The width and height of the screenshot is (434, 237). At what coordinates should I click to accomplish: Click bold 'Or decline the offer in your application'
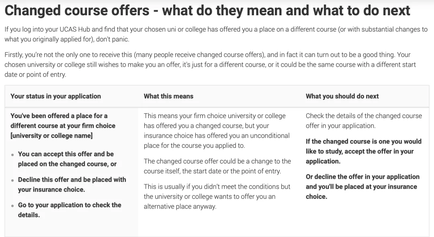pyautogui.click(x=362, y=187)
